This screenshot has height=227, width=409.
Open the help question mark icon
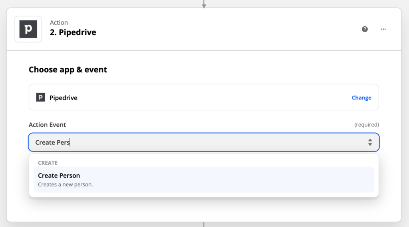point(365,29)
